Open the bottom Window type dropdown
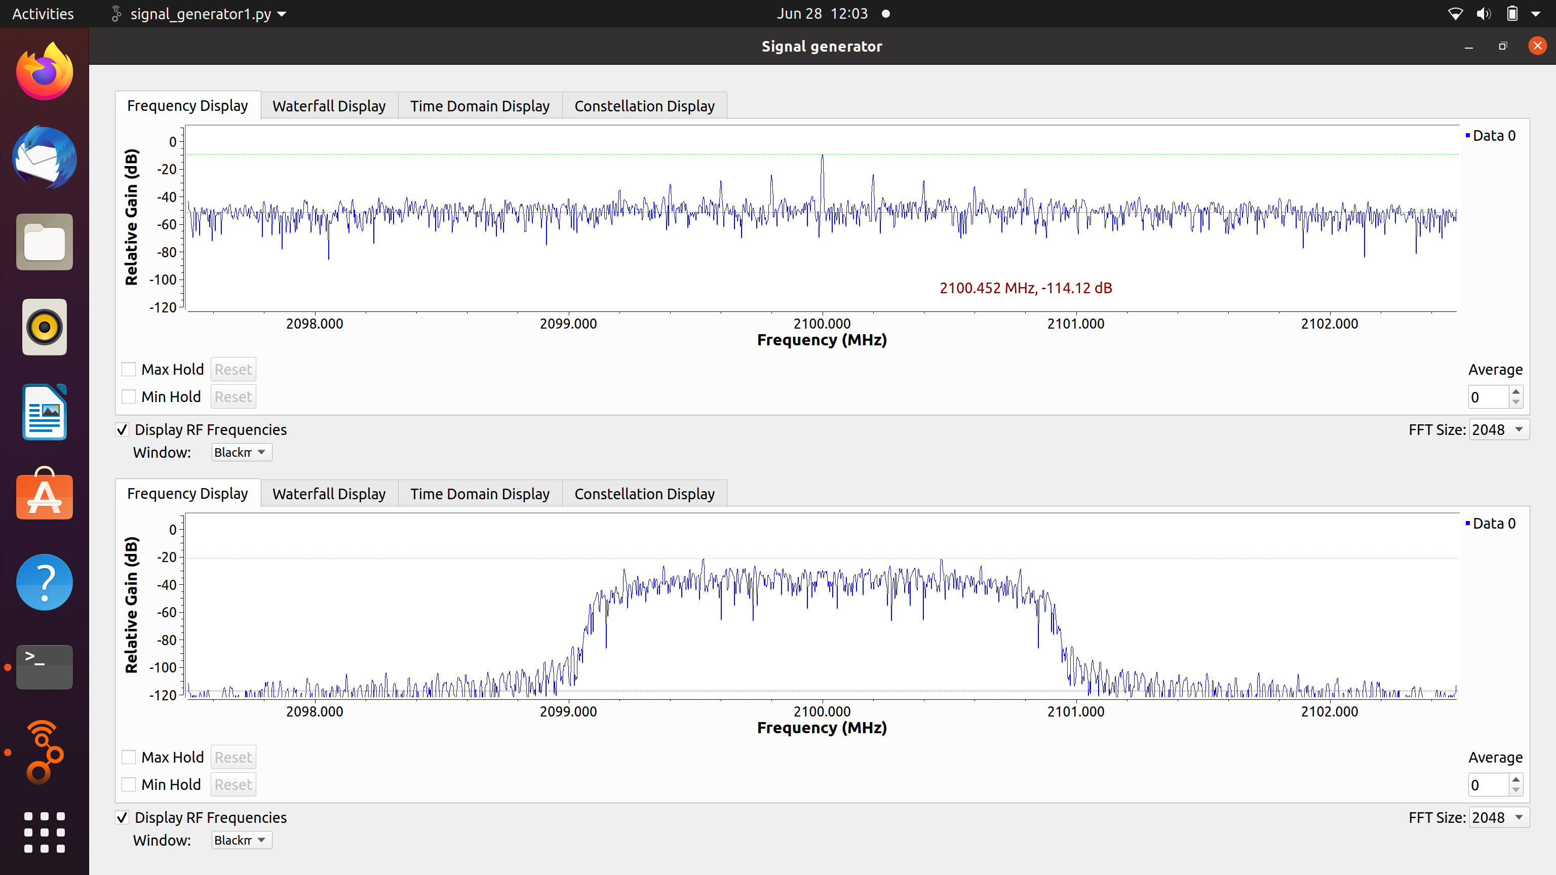 [x=241, y=840]
